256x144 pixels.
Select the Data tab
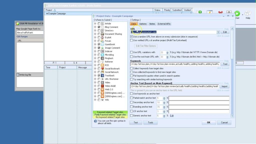point(133,24)
